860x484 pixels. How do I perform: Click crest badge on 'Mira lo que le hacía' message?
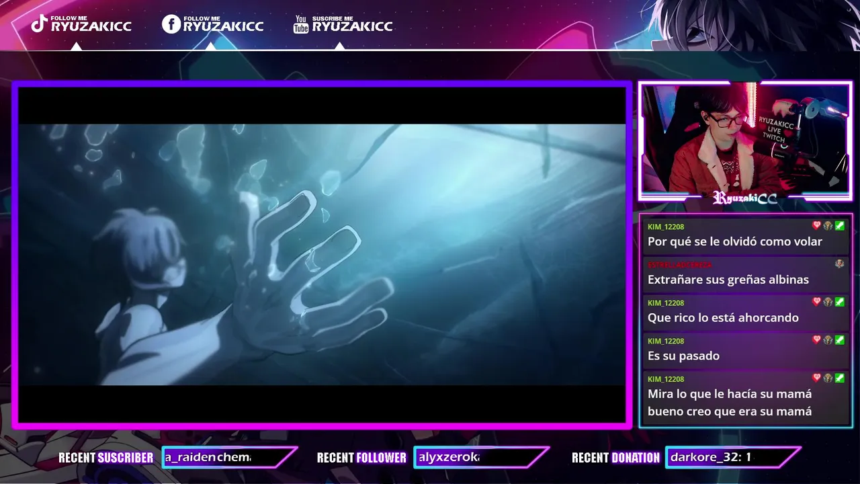tap(828, 378)
